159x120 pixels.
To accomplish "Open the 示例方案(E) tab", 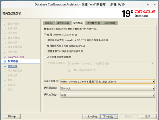I will [110, 23].
